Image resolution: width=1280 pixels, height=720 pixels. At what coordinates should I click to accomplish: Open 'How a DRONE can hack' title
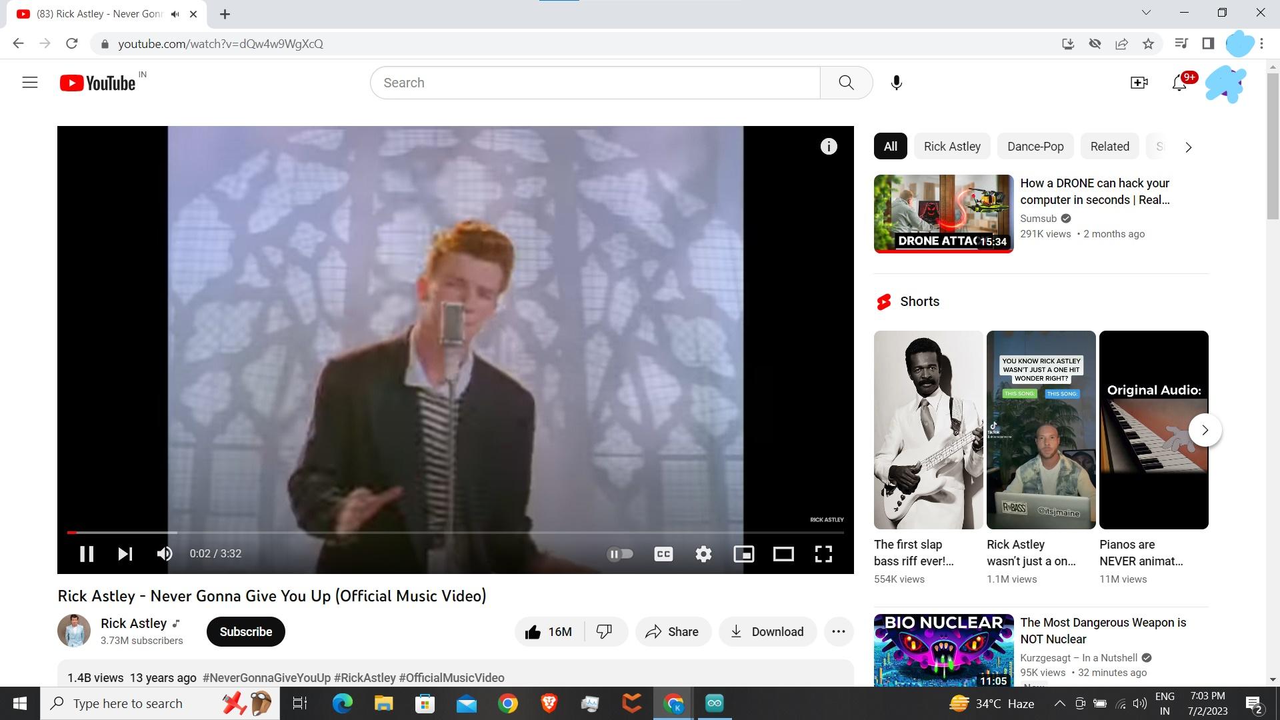pos(1095,191)
